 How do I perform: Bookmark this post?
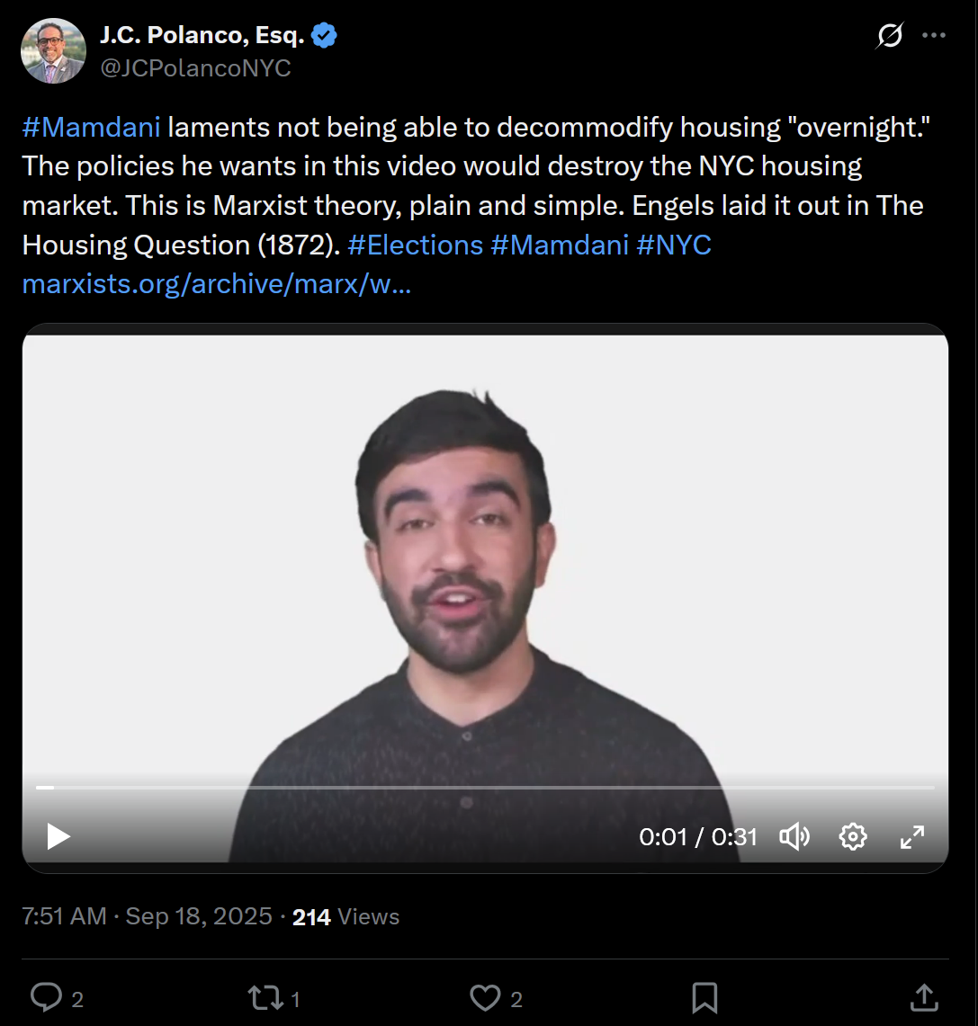click(x=704, y=997)
